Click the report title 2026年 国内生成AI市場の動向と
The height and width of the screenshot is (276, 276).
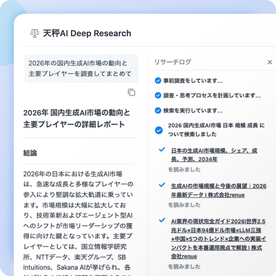tap(77, 119)
